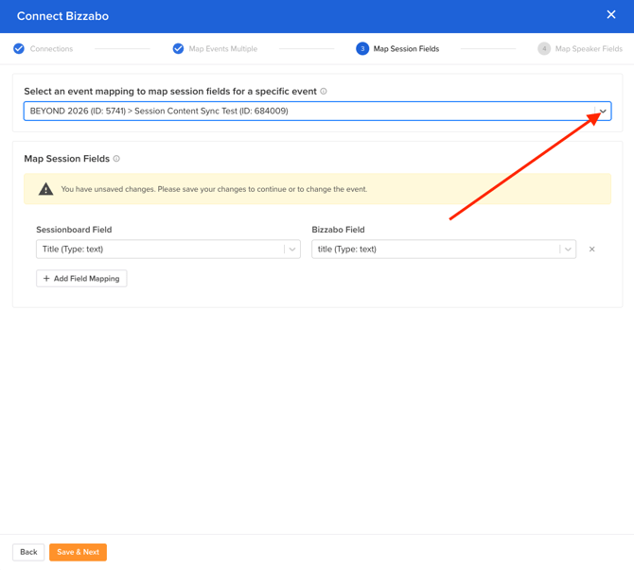Click the step 4 number circle
Screen dimensions: 634x570
click(x=544, y=48)
